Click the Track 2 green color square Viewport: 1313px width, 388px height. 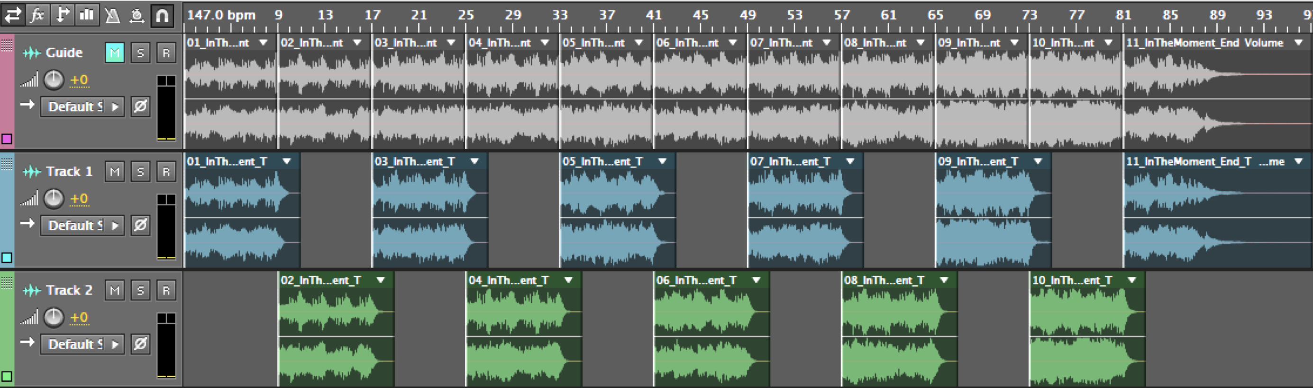click(x=7, y=376)
